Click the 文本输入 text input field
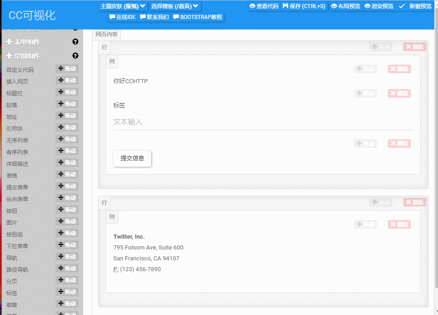438x315 pixels. [x=263, y=122]
